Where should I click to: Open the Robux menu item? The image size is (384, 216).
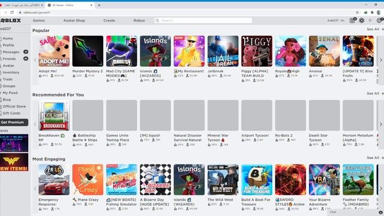139,20
